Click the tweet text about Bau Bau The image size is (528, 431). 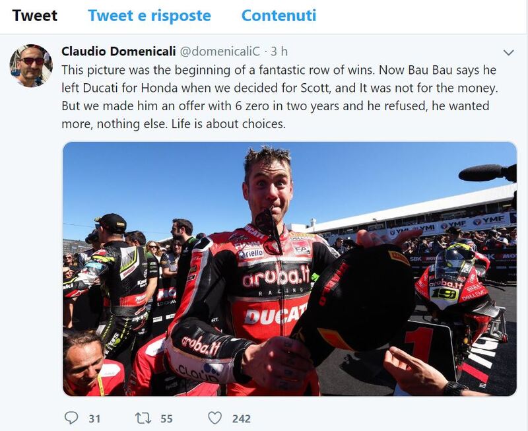(279, 97)
